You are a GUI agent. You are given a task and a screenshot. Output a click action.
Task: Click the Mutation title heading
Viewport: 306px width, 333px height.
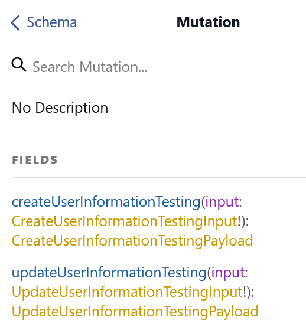209,22
